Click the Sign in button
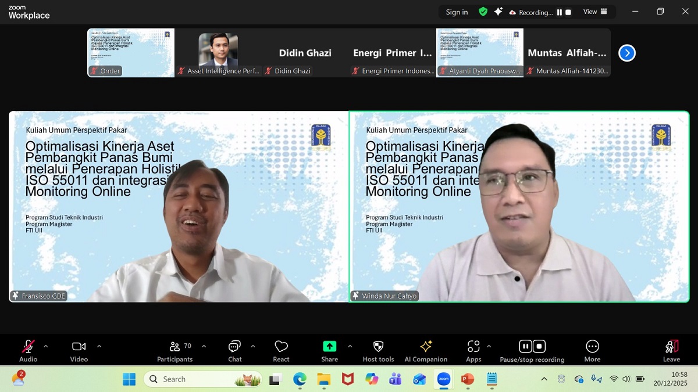The width and height of the screenshot is (698, 392). (457, 12)
